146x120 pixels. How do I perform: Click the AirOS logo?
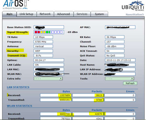click(15, 5)
